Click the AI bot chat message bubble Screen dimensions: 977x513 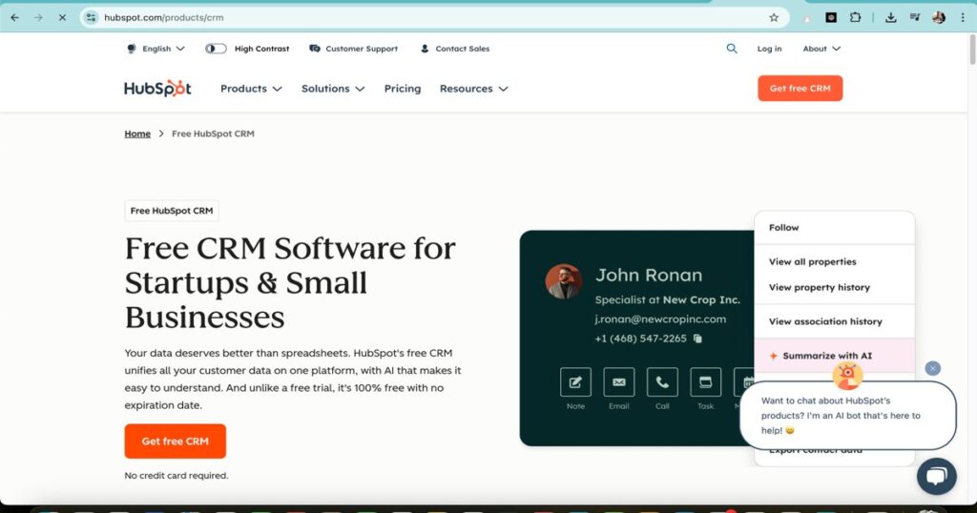tap(847, 415)
